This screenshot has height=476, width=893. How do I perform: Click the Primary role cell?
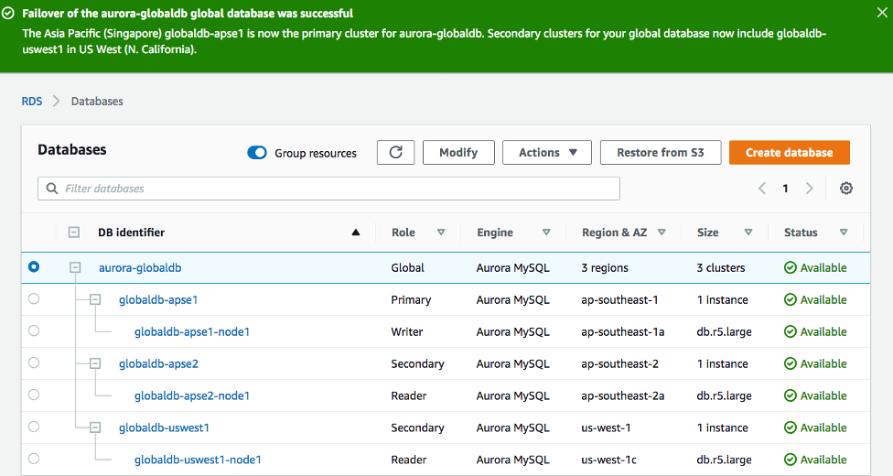coord(411,299)
